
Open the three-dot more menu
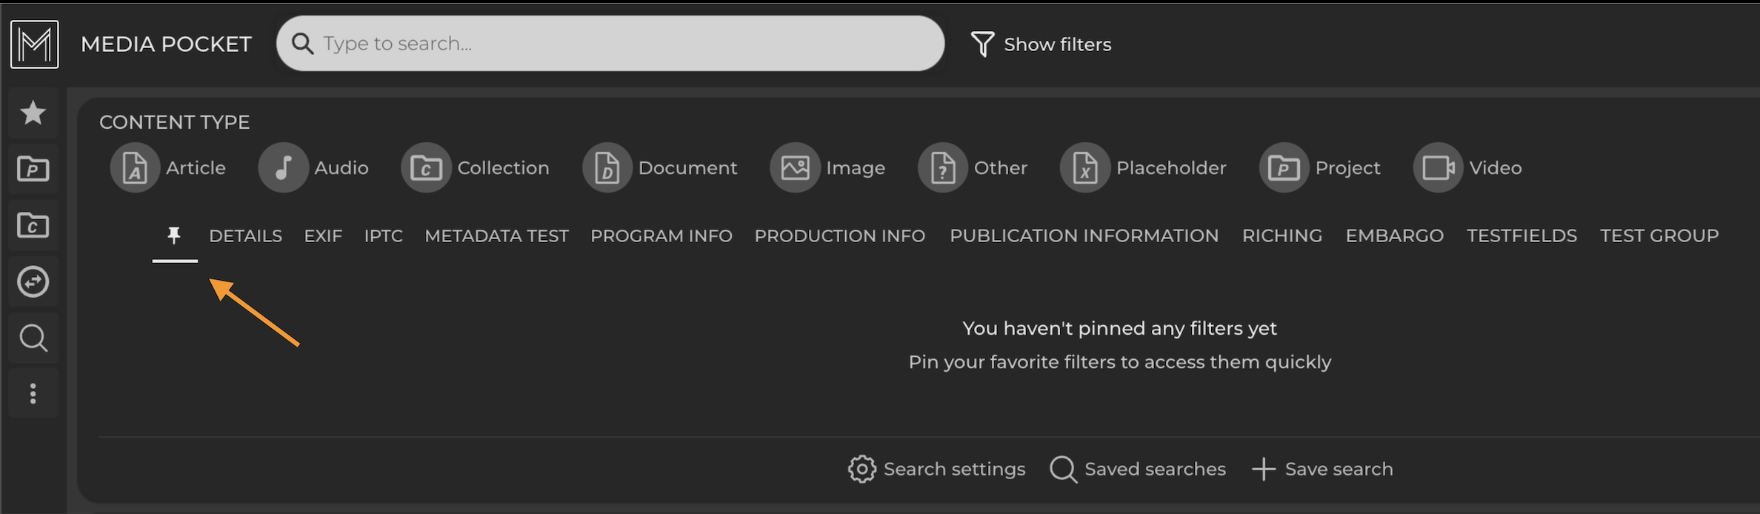pos(33,394)
